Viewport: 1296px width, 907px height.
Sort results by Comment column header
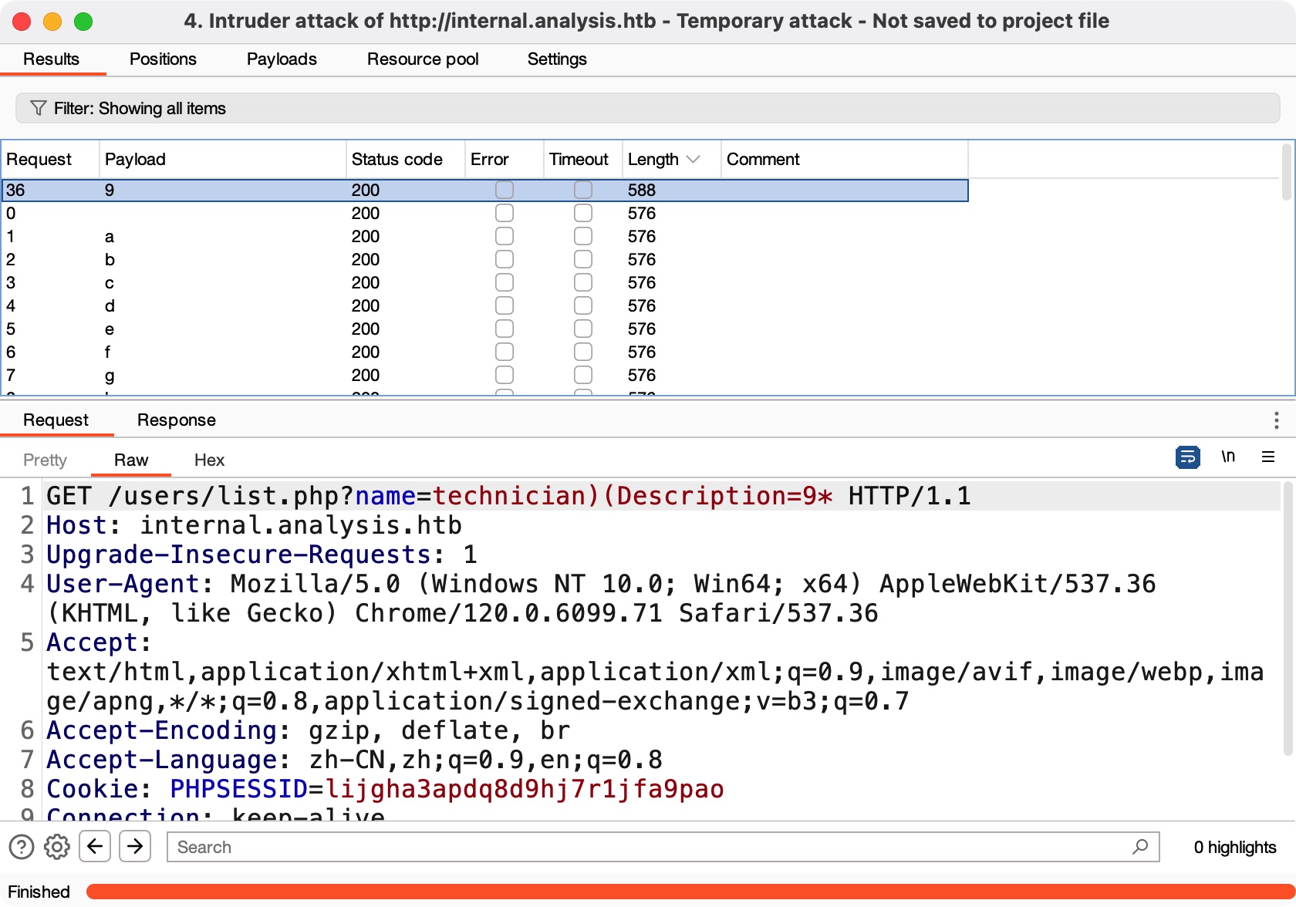click(x=845, y=159)
